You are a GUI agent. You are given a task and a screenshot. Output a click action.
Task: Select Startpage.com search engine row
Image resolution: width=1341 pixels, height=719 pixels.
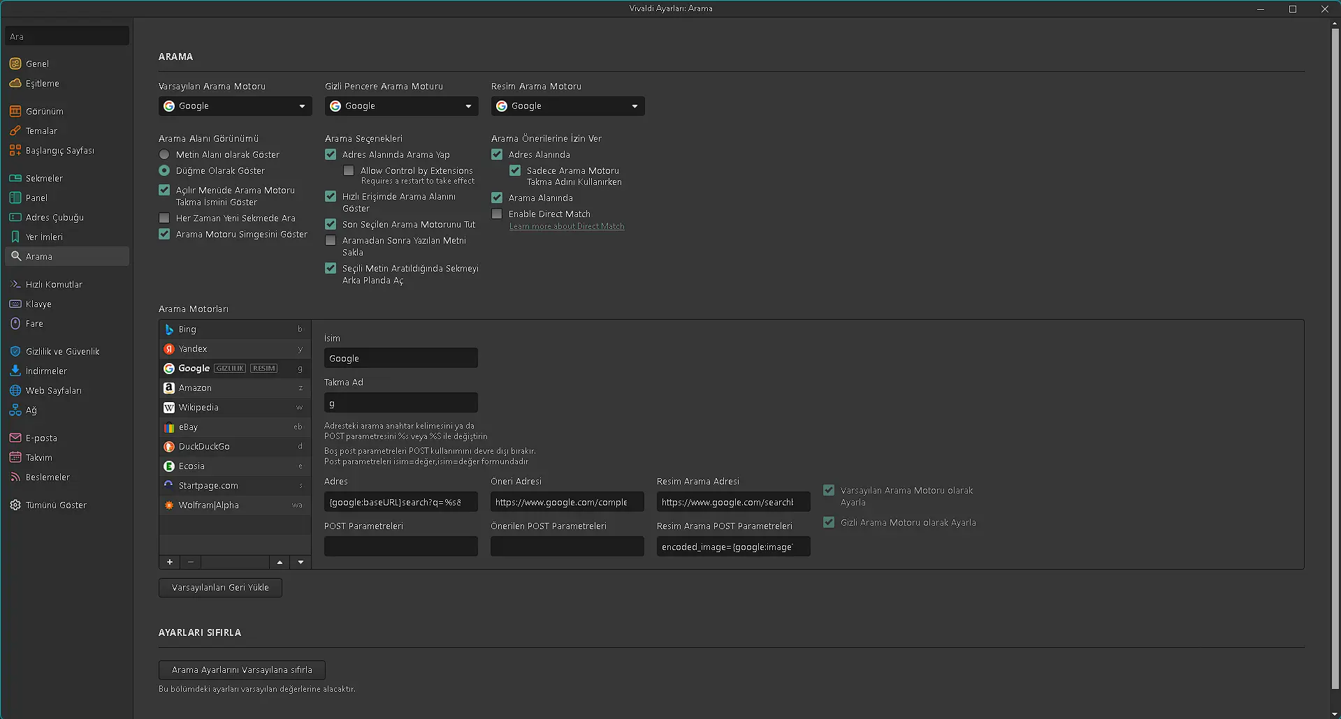(235, 485)
